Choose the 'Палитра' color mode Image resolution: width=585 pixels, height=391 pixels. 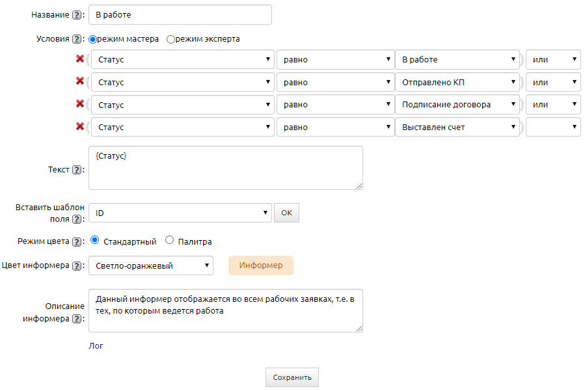170,241
